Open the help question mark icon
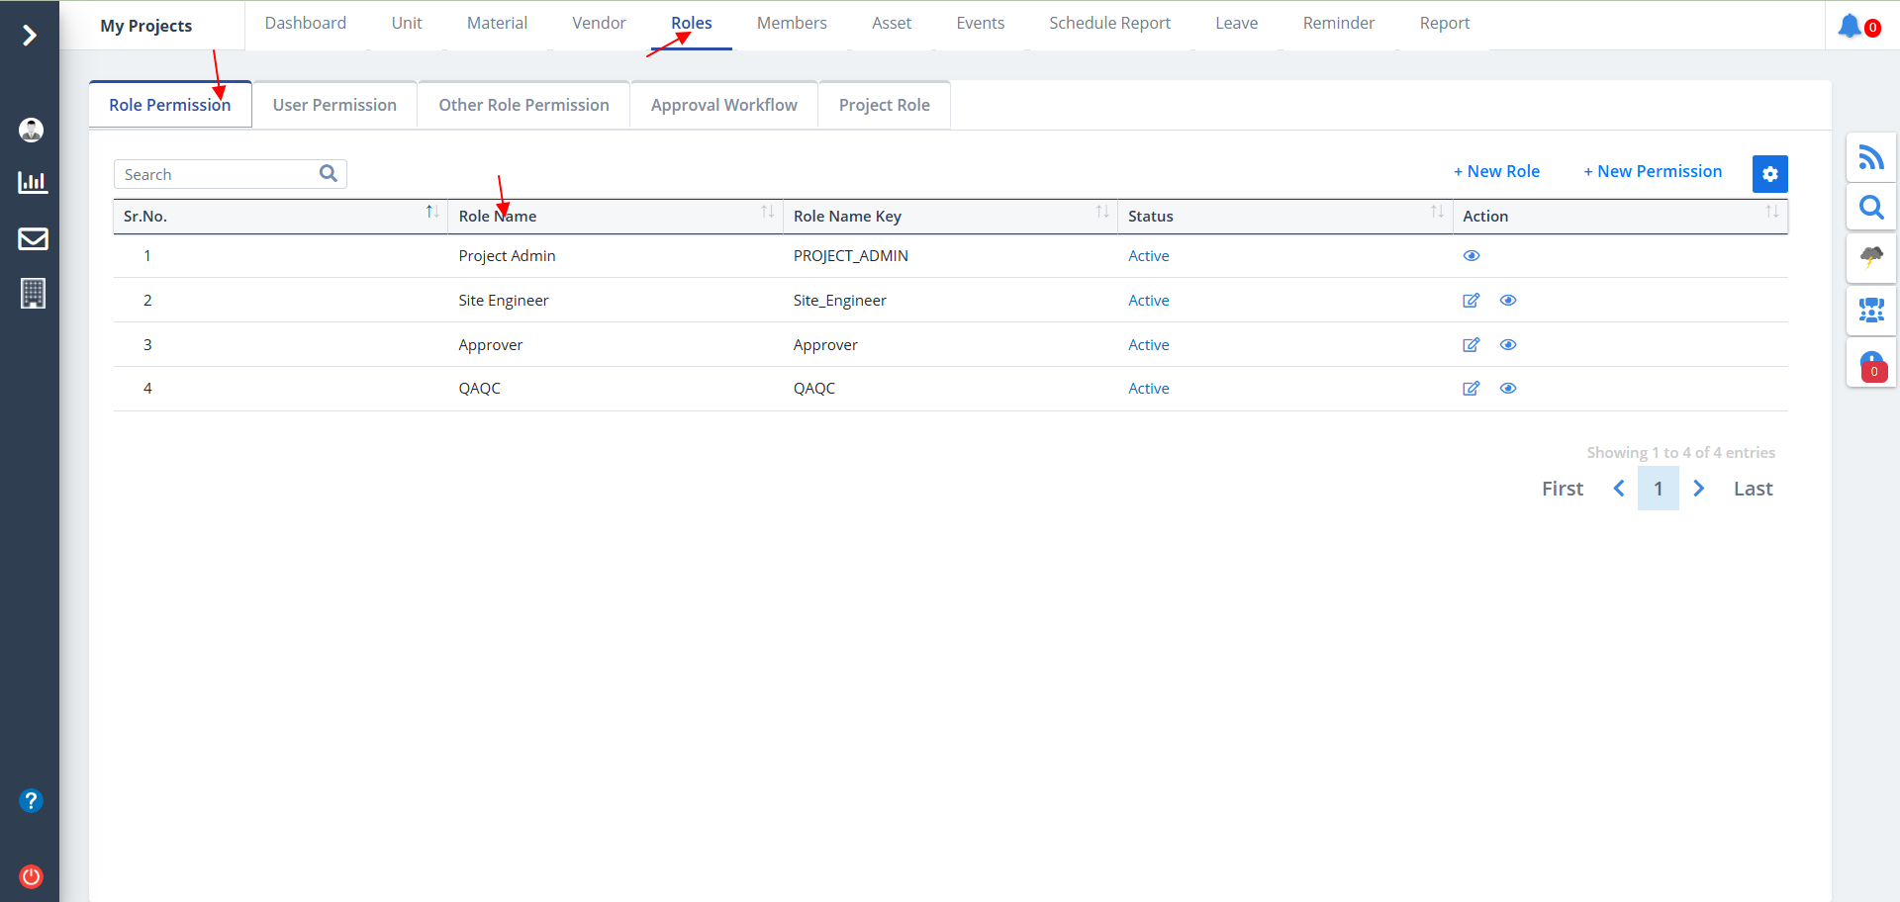Screen dimensions: 1900x902 pyautogui.click(x=32, y=800)
